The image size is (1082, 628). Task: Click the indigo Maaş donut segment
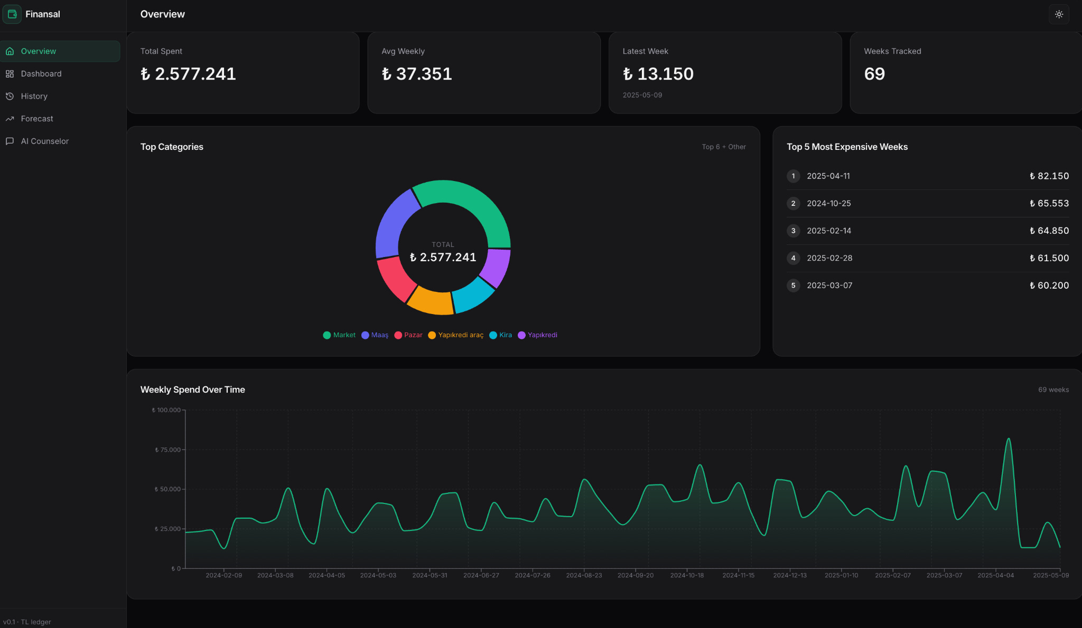393,222
